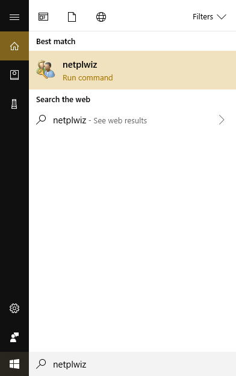
Task: Filter results by Documents icon
Action: click(72, 17)
